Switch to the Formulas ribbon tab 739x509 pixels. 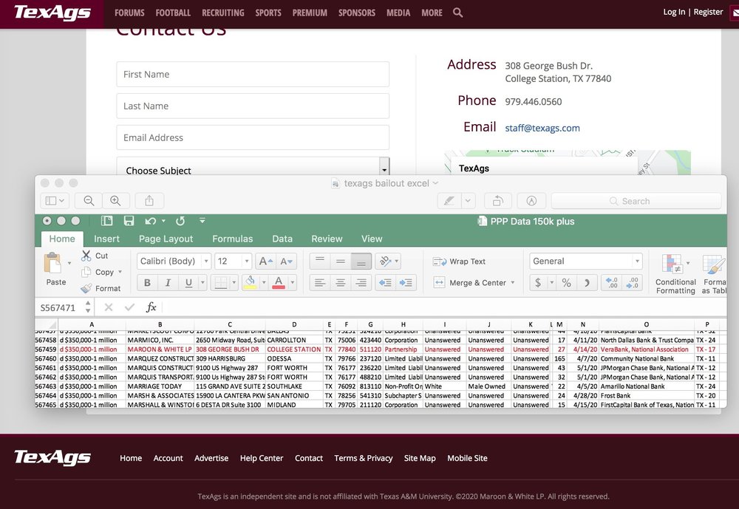tap(232, 239)
